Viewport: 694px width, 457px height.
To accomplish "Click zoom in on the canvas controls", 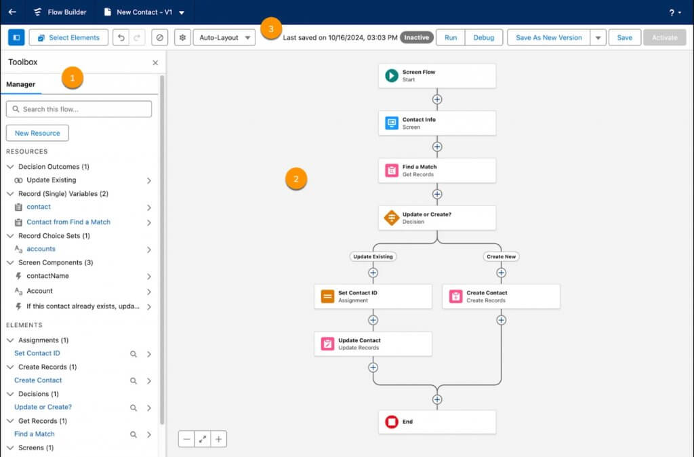I will coord(218,439).
